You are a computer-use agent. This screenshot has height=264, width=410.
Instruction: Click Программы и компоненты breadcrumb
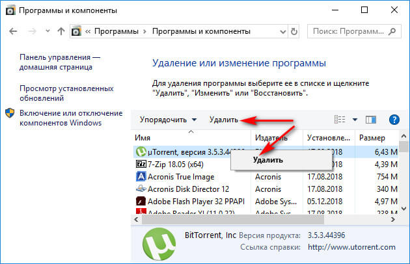pyautogui.click(x=201, y=31)
